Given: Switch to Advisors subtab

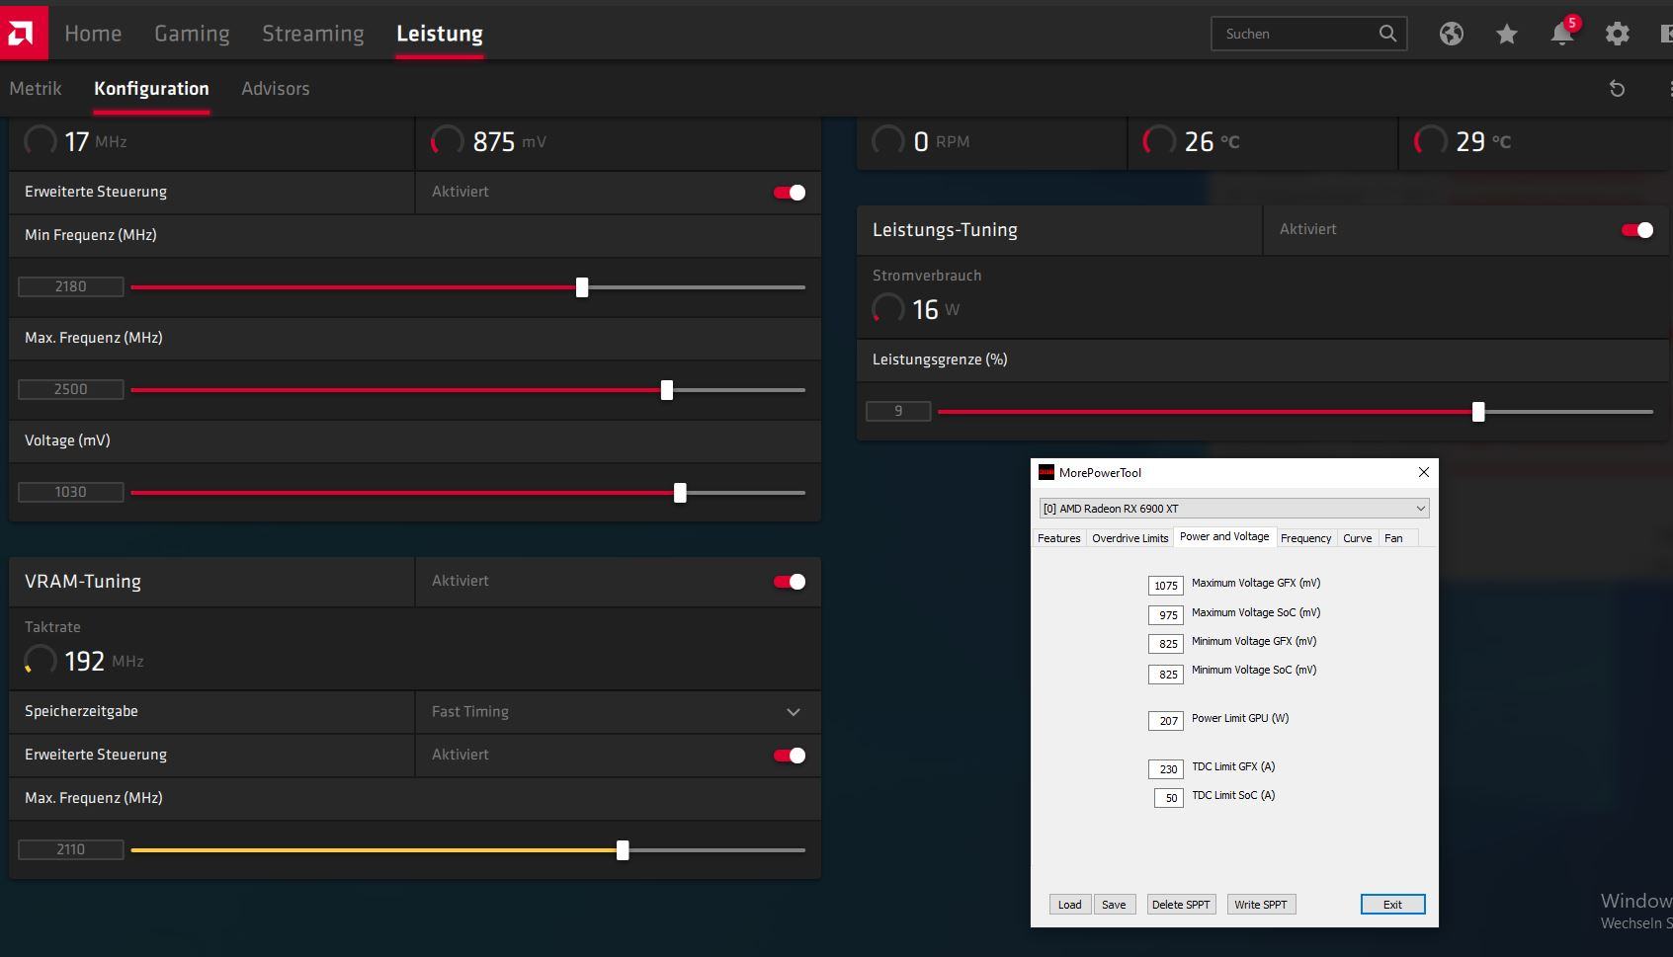Looking at the screenshot, I should coord(276,89).
